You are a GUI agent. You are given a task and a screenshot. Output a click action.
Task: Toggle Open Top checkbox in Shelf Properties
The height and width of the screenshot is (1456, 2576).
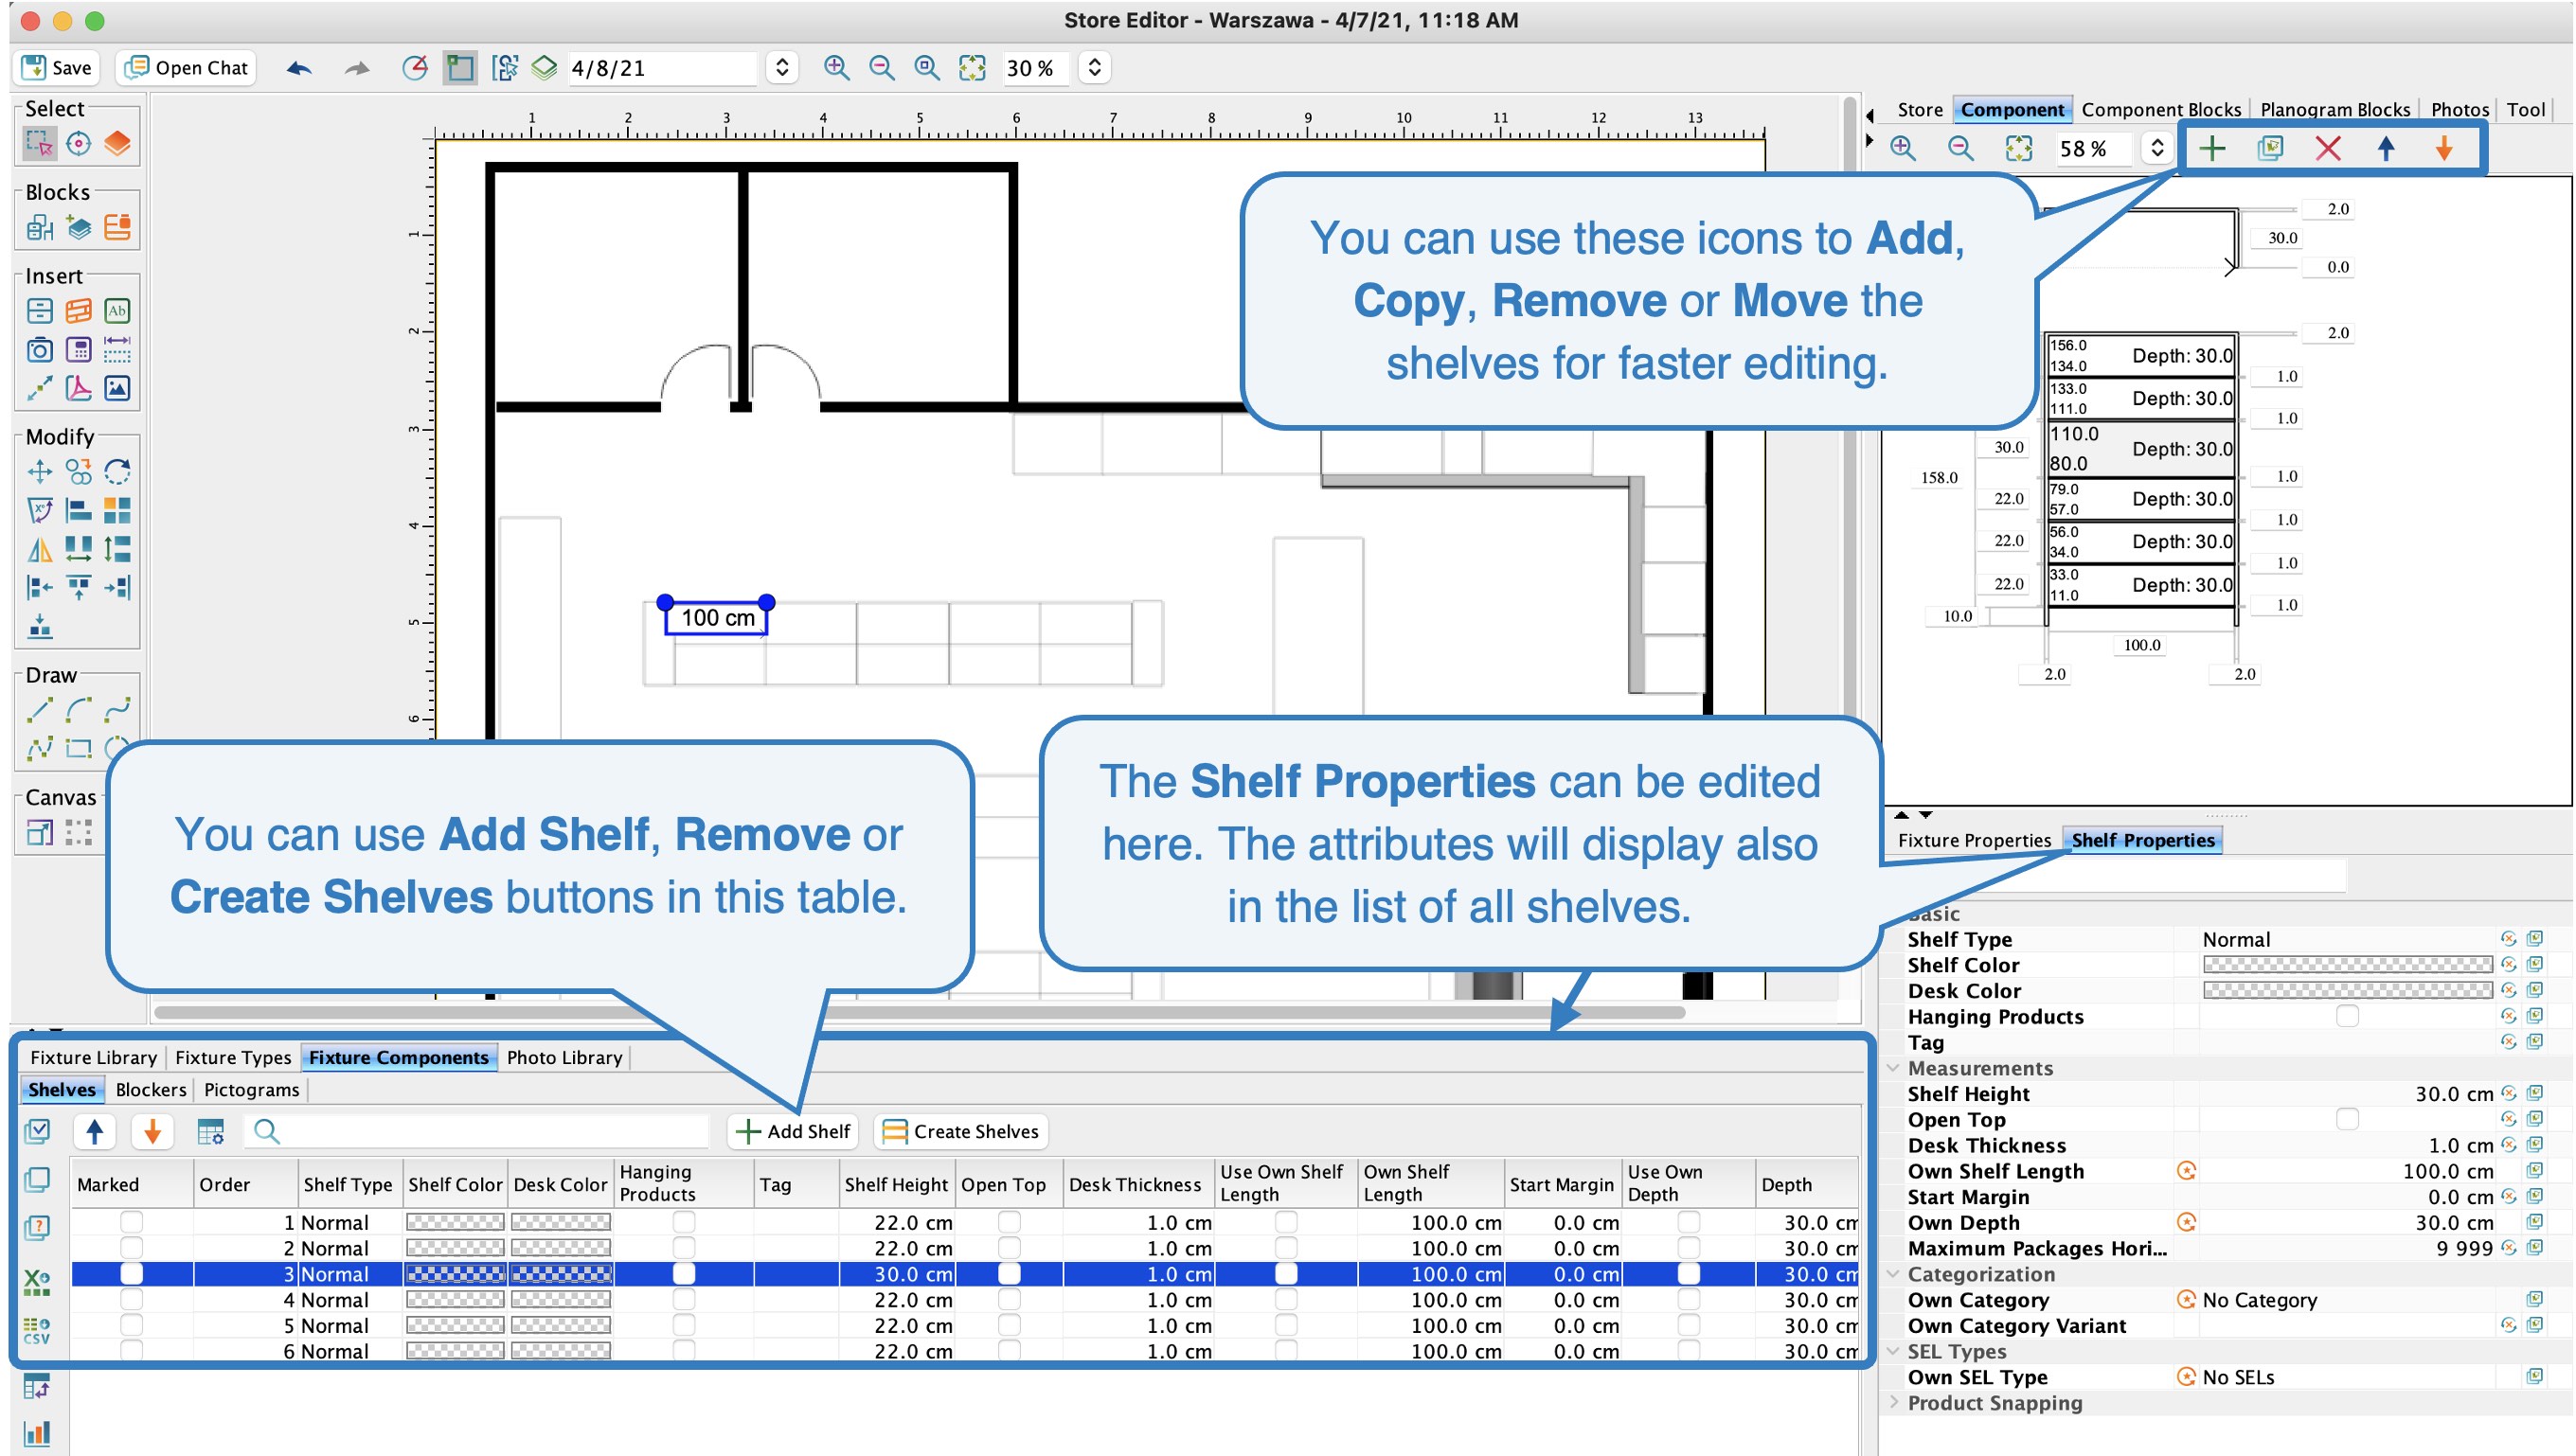pyautogui.click(x=2347, y=1119)
